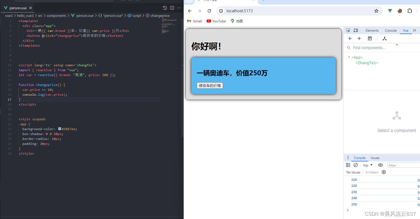Screen dimensions: 420x219
Task: Select App in component tree
Action: [x=357, y=57]
